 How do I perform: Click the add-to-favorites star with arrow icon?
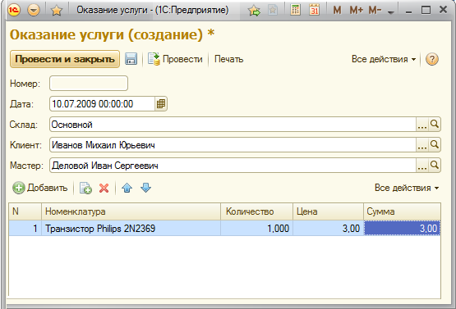[254, 11]
